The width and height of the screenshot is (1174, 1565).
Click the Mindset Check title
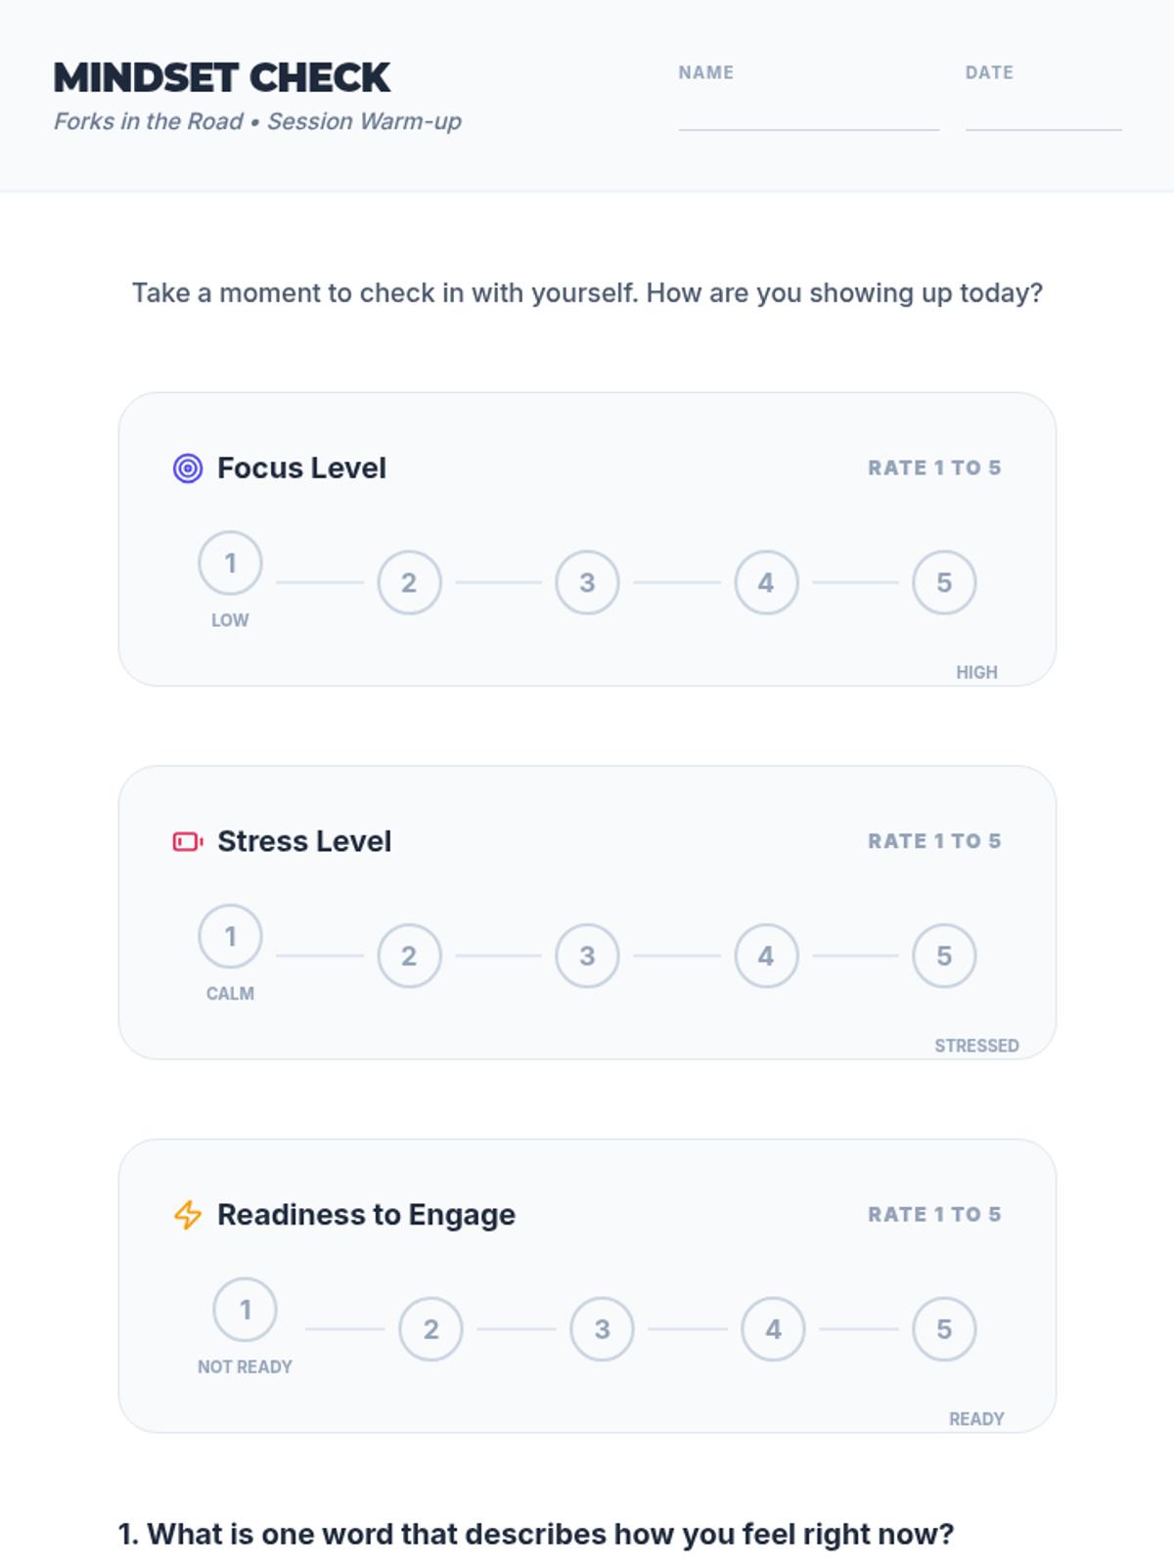click(x=222, y=78)
